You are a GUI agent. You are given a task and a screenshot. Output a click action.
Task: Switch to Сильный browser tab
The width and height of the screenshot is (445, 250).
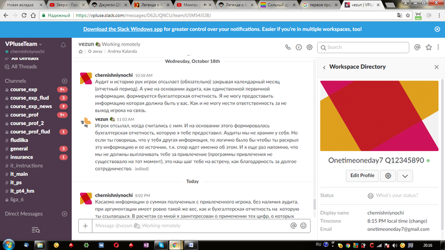pyautogui.click(x=278, y=5)
